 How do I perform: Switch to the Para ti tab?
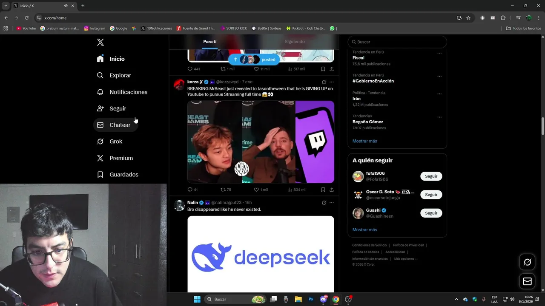pos(210,42)
